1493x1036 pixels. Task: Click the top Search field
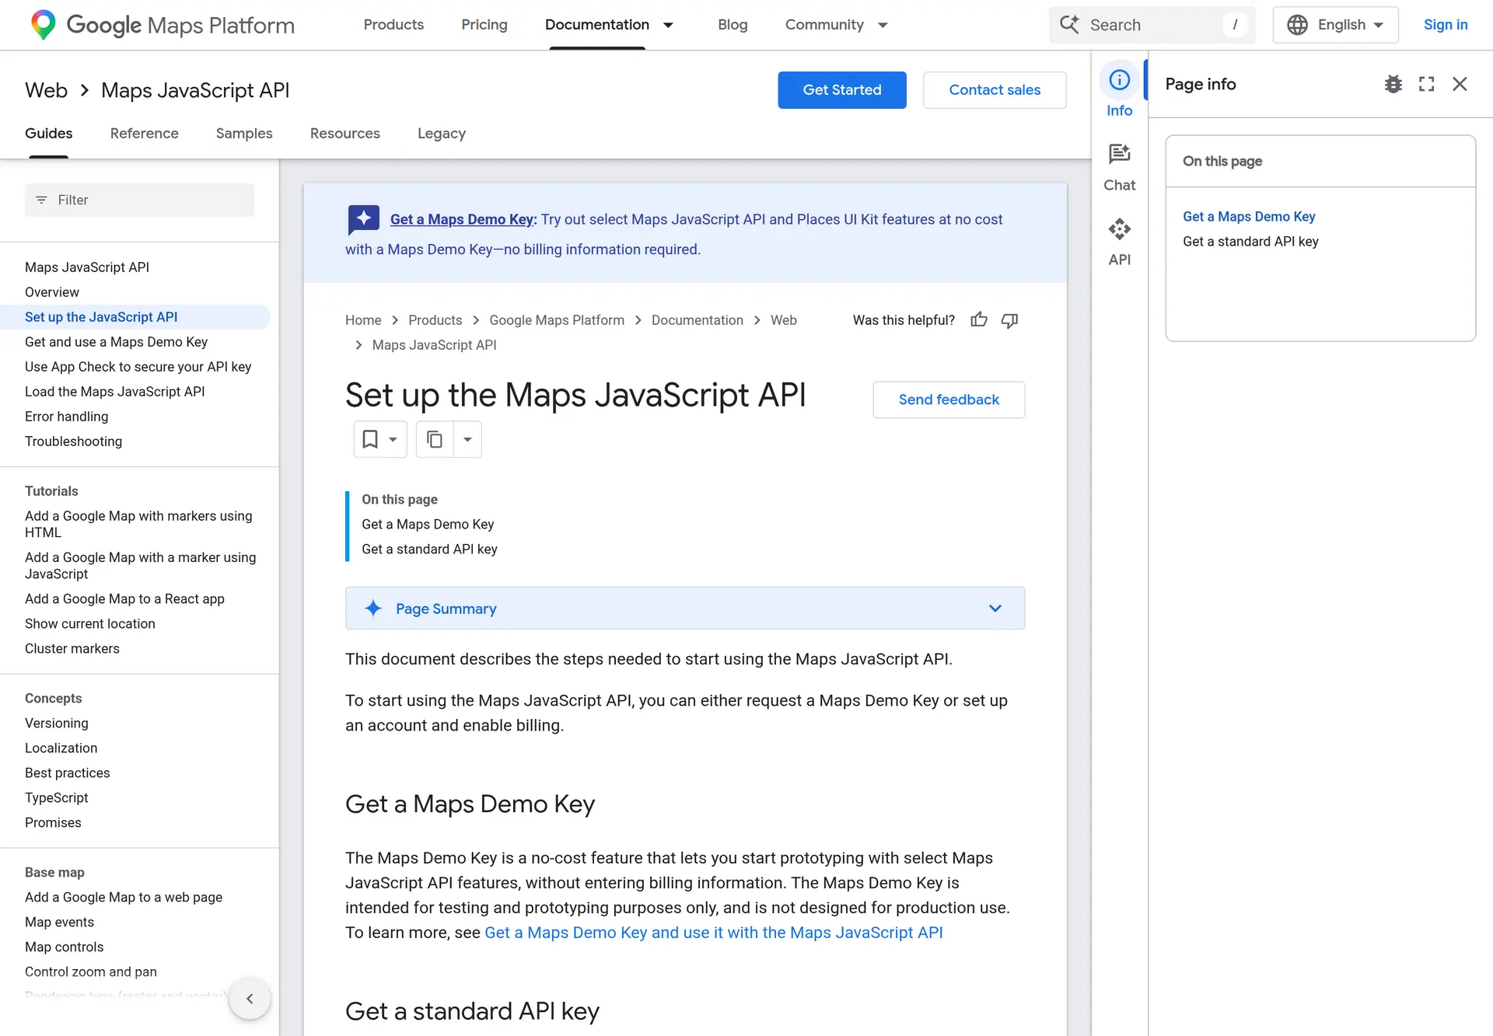(1152, 25)
